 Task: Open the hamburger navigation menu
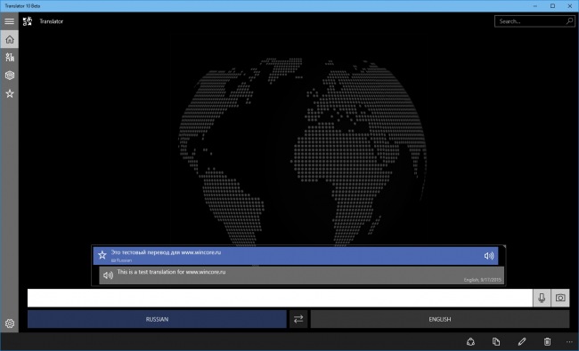point(9,21)
